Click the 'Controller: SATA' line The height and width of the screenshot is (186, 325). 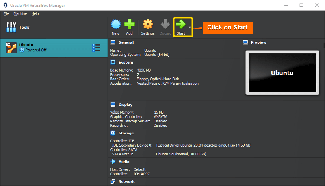(124, 149)
